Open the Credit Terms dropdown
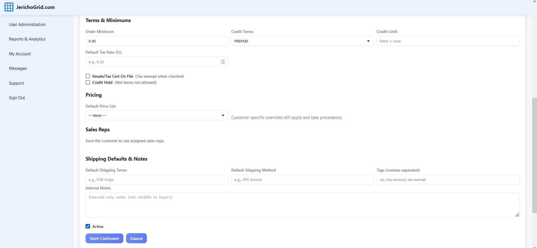This screenshot has width=537, height=248. coord(302,41)
